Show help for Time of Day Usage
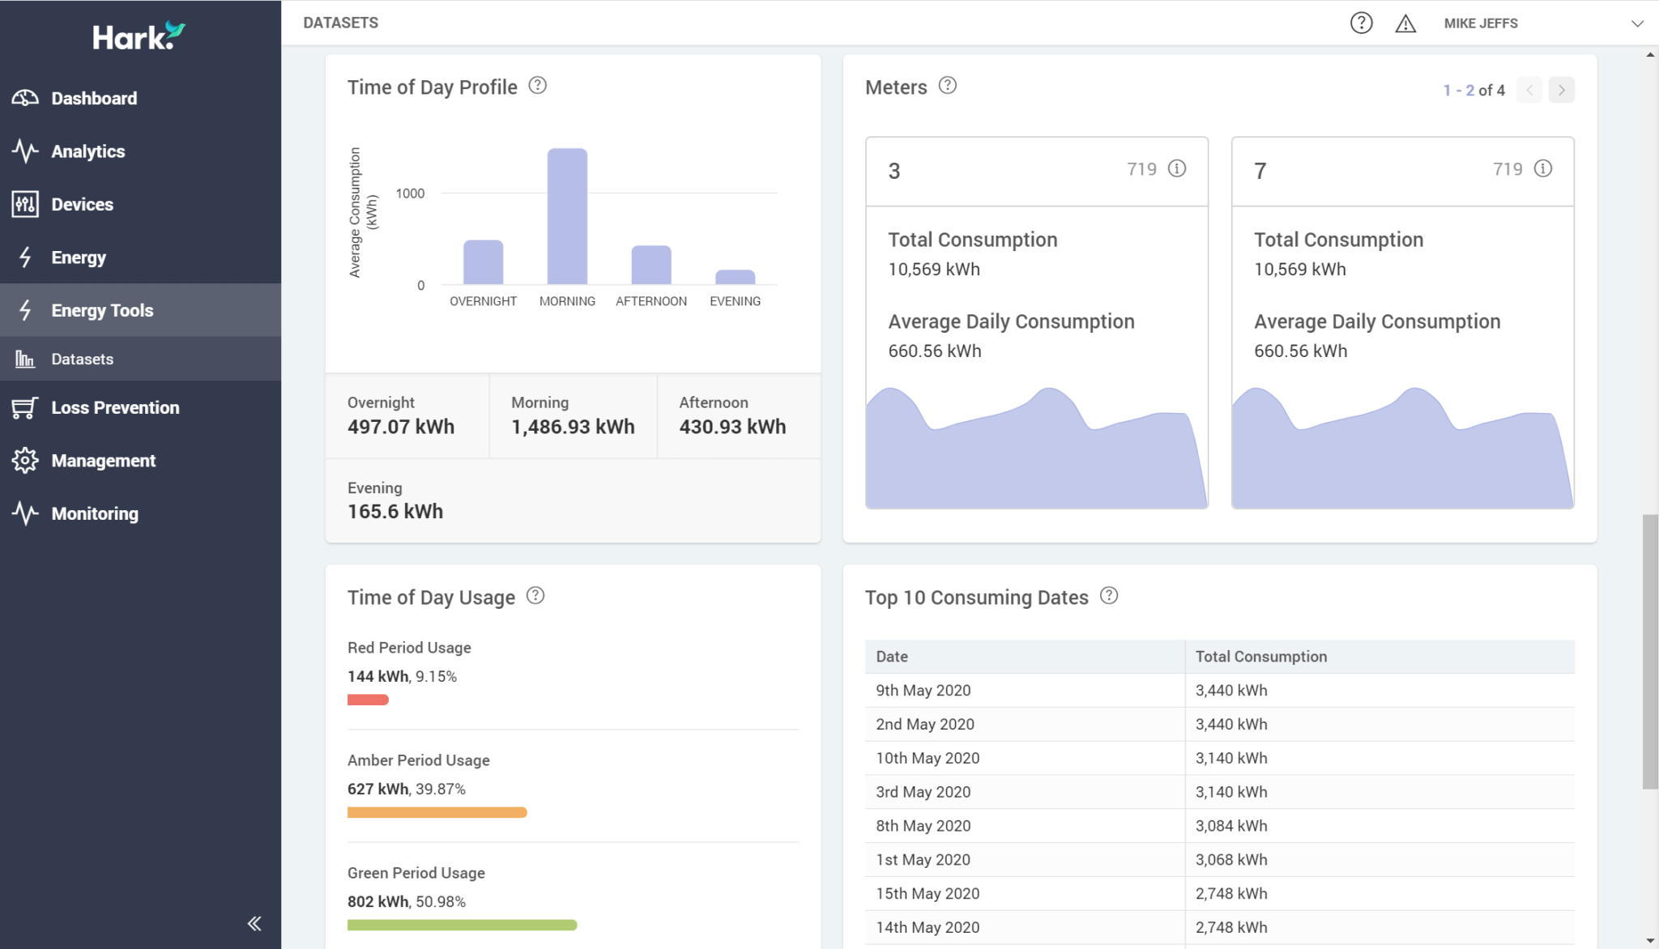This screenshot has height=949, width=1659. point(535,596)
